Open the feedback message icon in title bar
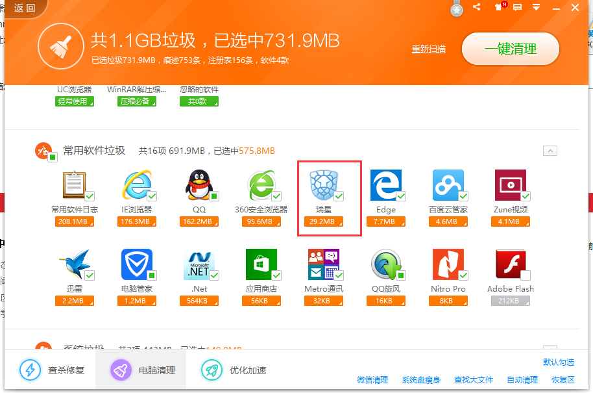Viewport: 593px width, 393px height. click(x=517, y=7)
